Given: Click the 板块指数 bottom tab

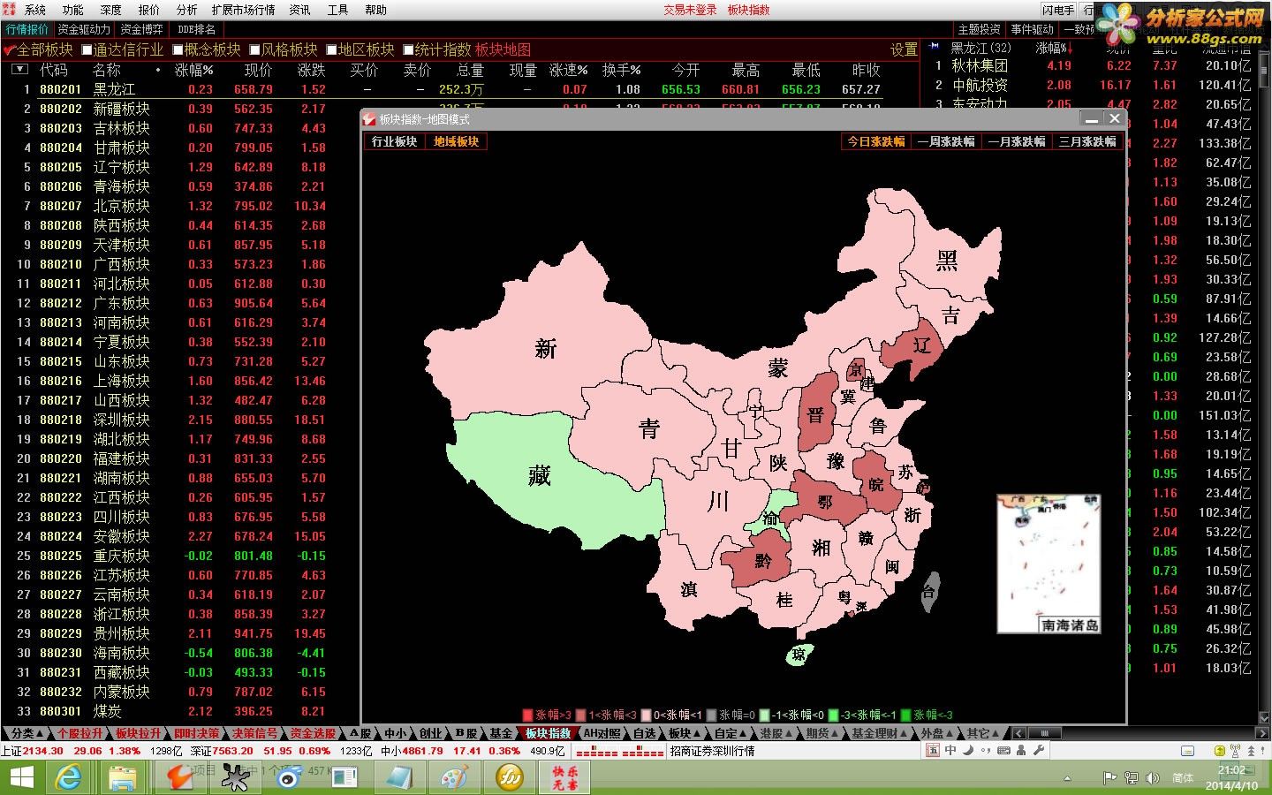Looking at the screenshot, I should 548,733.
